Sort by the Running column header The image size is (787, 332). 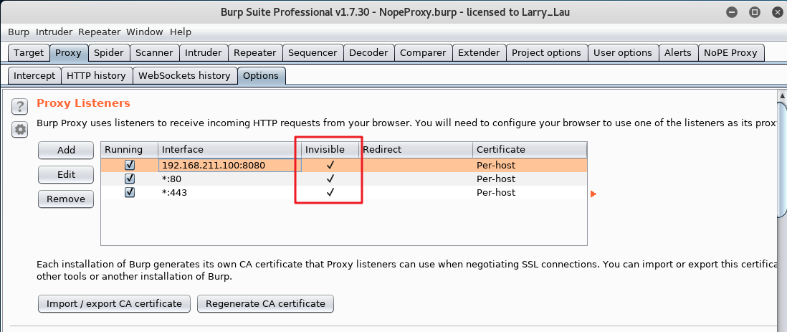(x=130, y=150)
